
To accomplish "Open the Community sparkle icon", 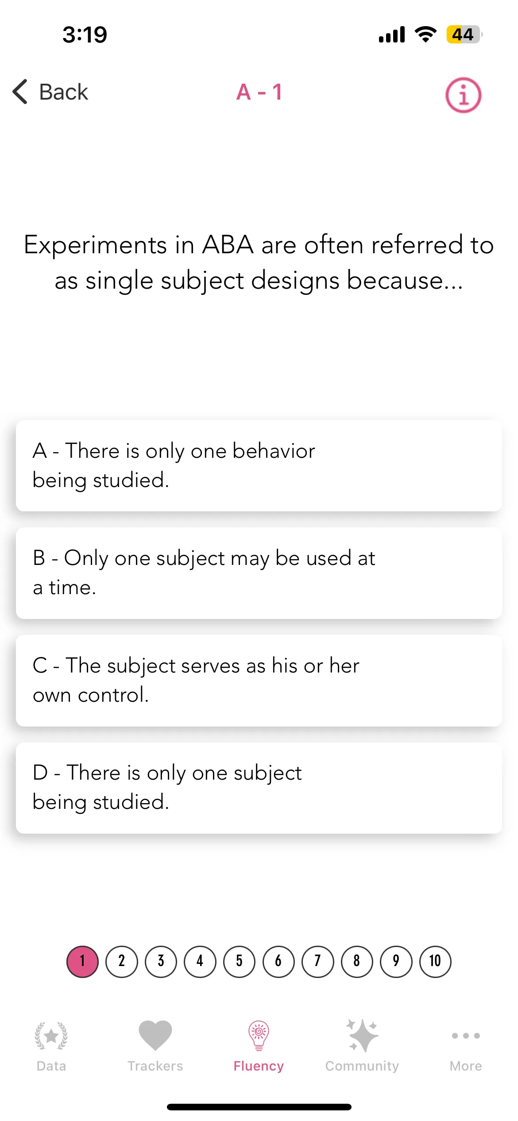I will click(x=362, y=1036).
